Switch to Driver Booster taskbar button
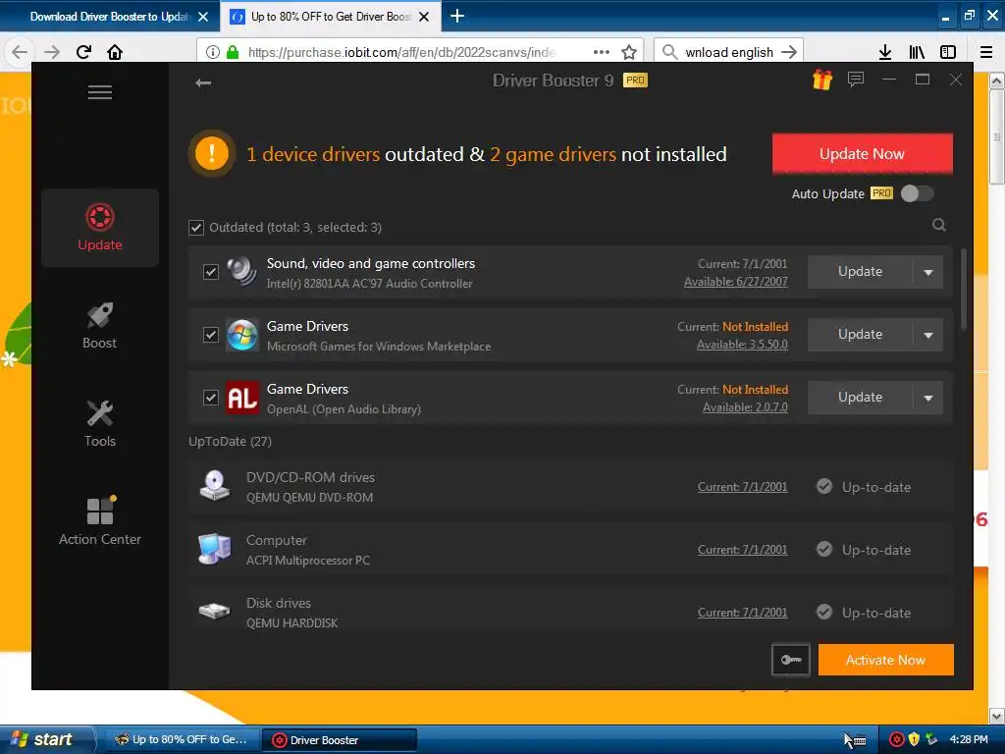 point(341,740)
